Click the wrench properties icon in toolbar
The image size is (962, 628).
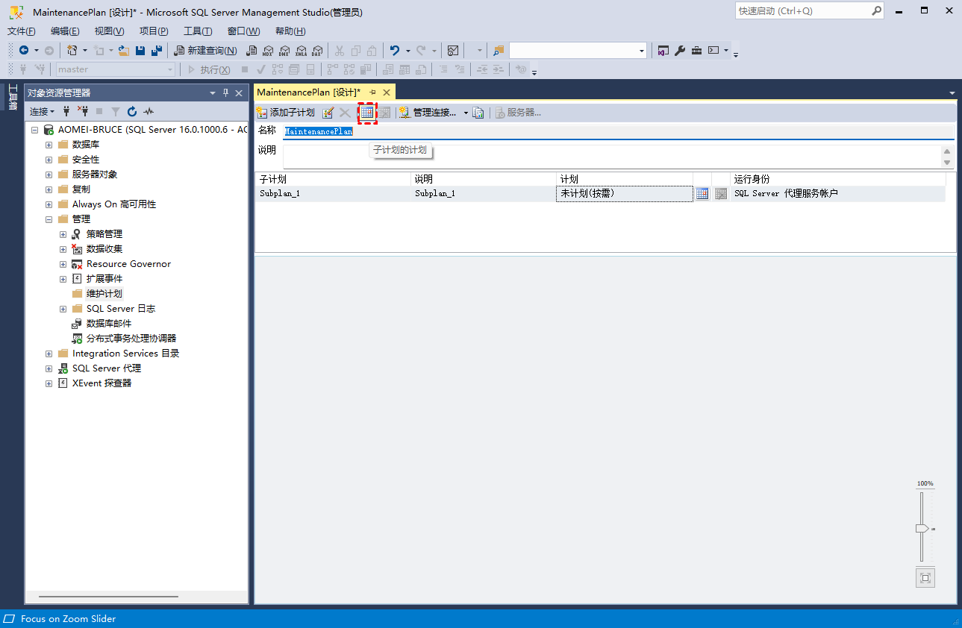click(x=680, y=51)
